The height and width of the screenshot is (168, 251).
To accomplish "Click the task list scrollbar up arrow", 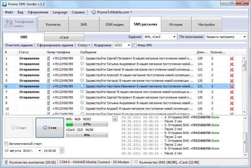I will pyautogui.click(x=244, y=58).
